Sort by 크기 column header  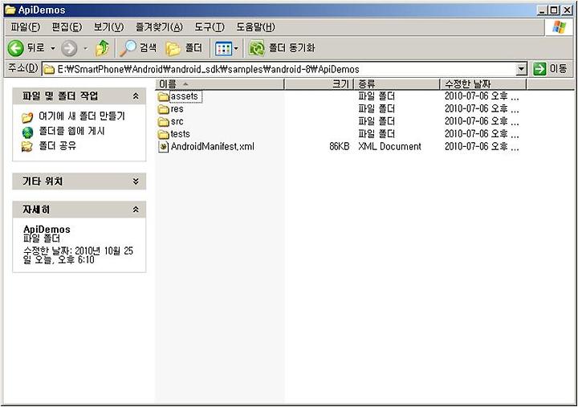pyautogui.click(x=319, y=84)
